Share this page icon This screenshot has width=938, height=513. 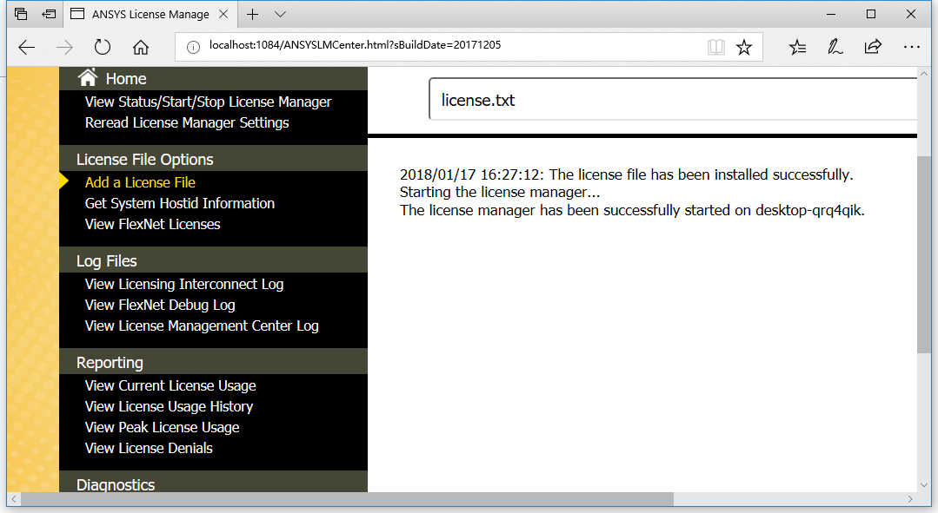(874, 47)
